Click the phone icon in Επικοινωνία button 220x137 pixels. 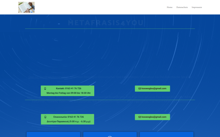(x=45, y=117)
